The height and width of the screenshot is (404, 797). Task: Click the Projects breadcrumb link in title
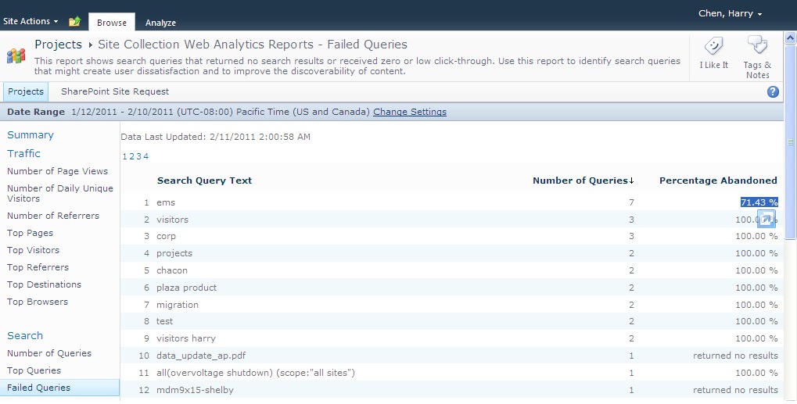[58, 45]
